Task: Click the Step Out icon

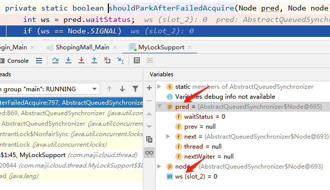Action: click(94, 60)
